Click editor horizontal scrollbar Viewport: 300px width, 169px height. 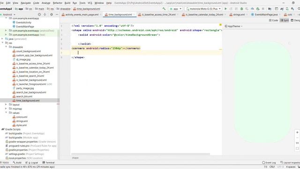(x=141, y=154)
